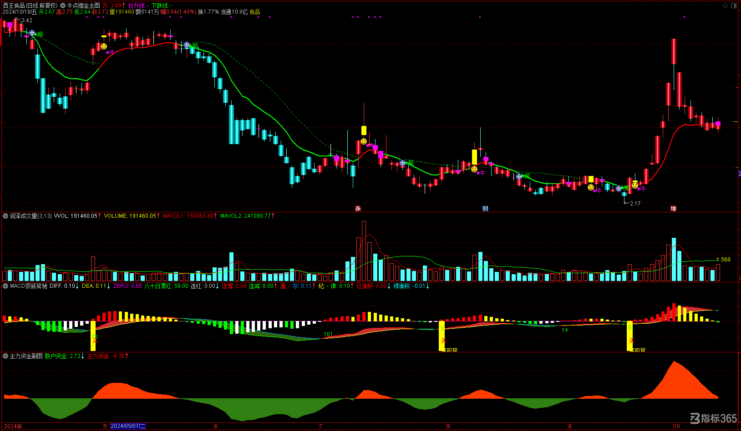This screenshot has width=741, height=431.
Task: Click the month 6 tick label on the time axis
Action: tap(216, 426)
